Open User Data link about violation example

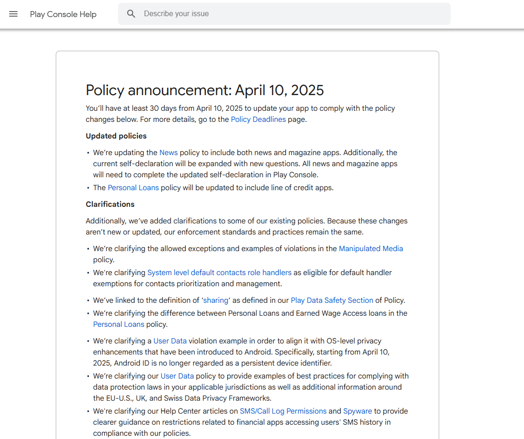[170, 341]
